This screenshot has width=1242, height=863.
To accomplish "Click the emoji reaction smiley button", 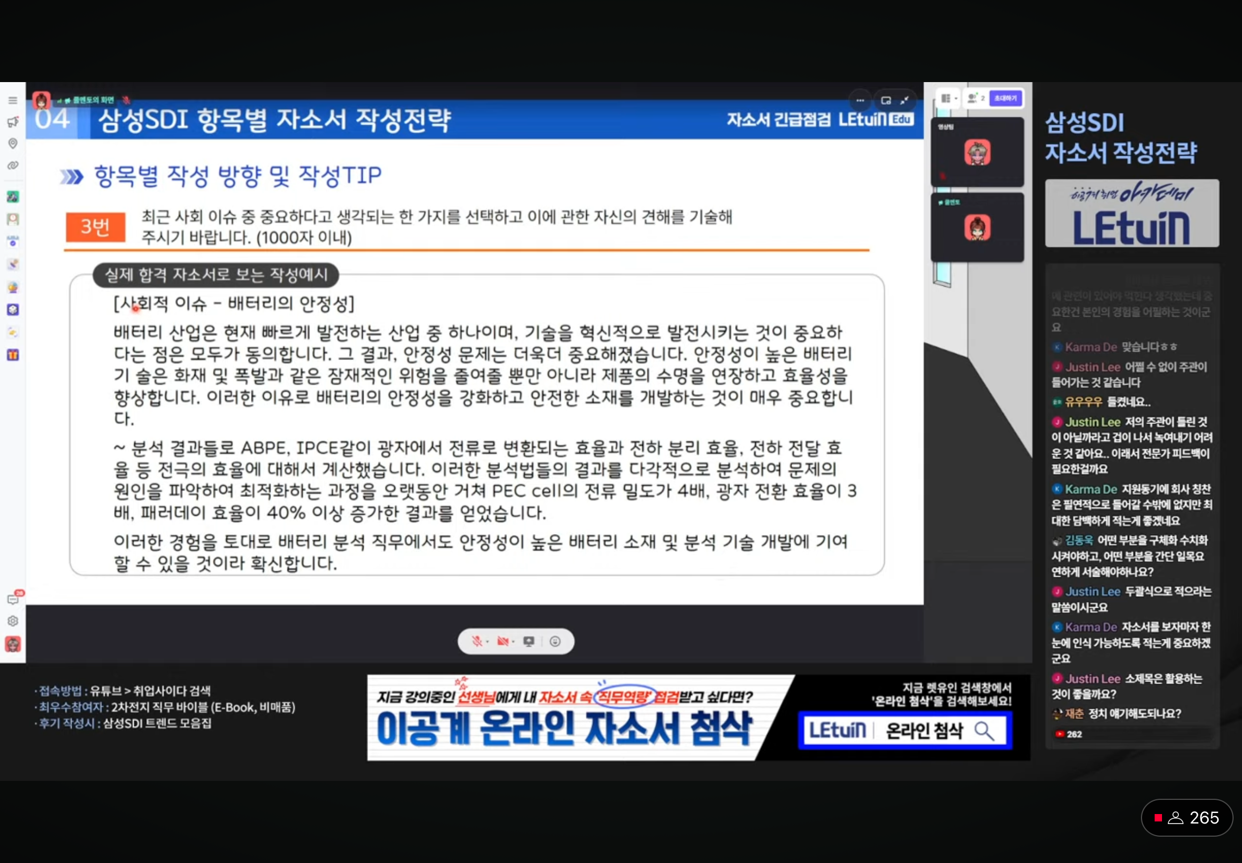I will 555,641.
